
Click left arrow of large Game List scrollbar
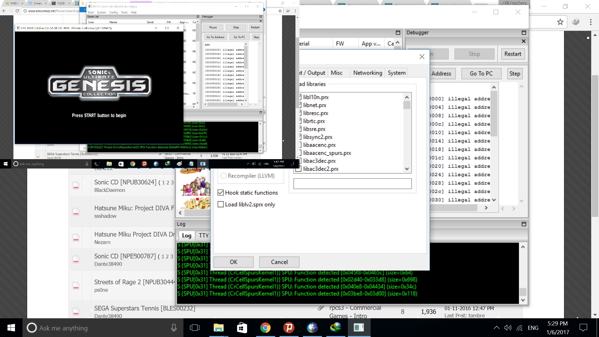pyautogui.click(x=180, y=213)
